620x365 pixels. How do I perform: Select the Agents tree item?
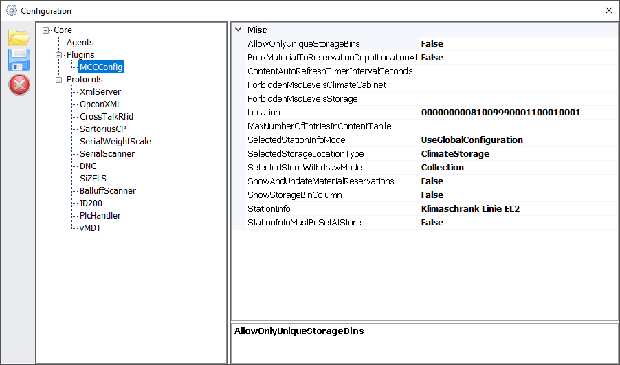tap(80, 43)
